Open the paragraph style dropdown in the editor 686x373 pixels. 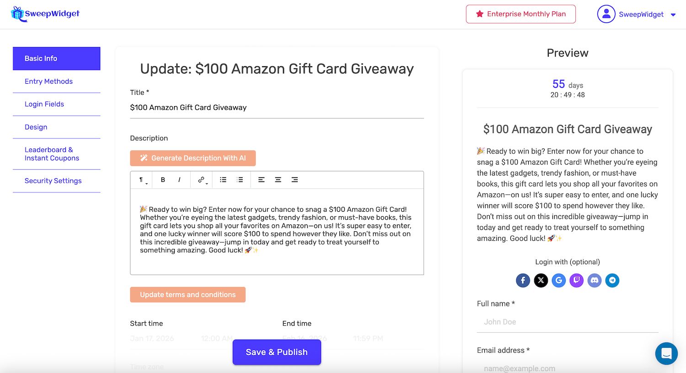coord(142,180)
